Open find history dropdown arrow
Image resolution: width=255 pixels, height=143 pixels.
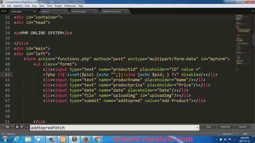[197, 128]
